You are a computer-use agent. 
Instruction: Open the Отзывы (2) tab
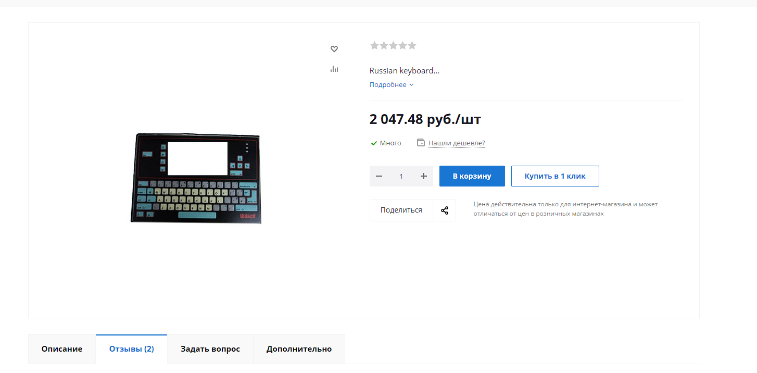132,349
